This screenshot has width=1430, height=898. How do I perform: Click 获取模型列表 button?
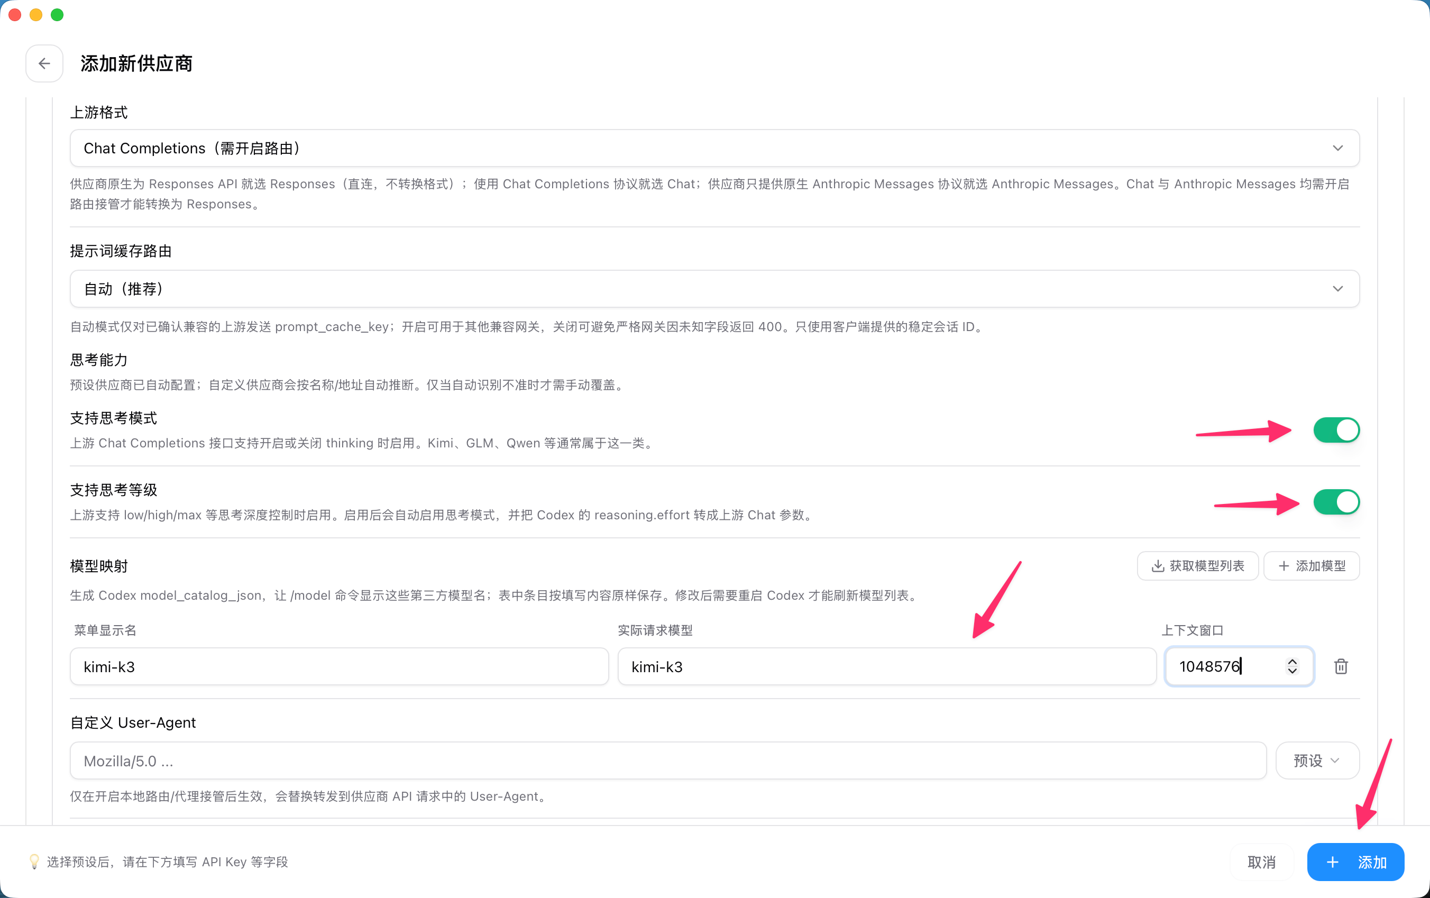coord(1198,566)
